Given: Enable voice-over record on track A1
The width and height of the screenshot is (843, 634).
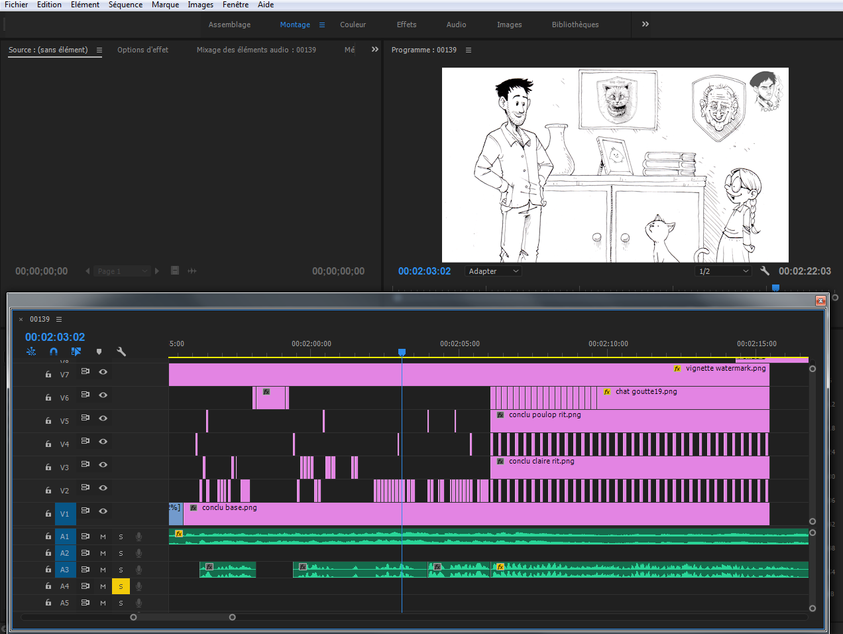Looking at the screenshot, I should tap(139, 537).
